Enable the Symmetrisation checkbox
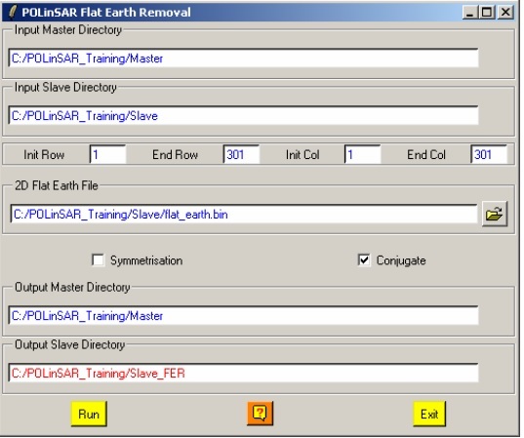The image size is (524, 438). click(98, 259)
